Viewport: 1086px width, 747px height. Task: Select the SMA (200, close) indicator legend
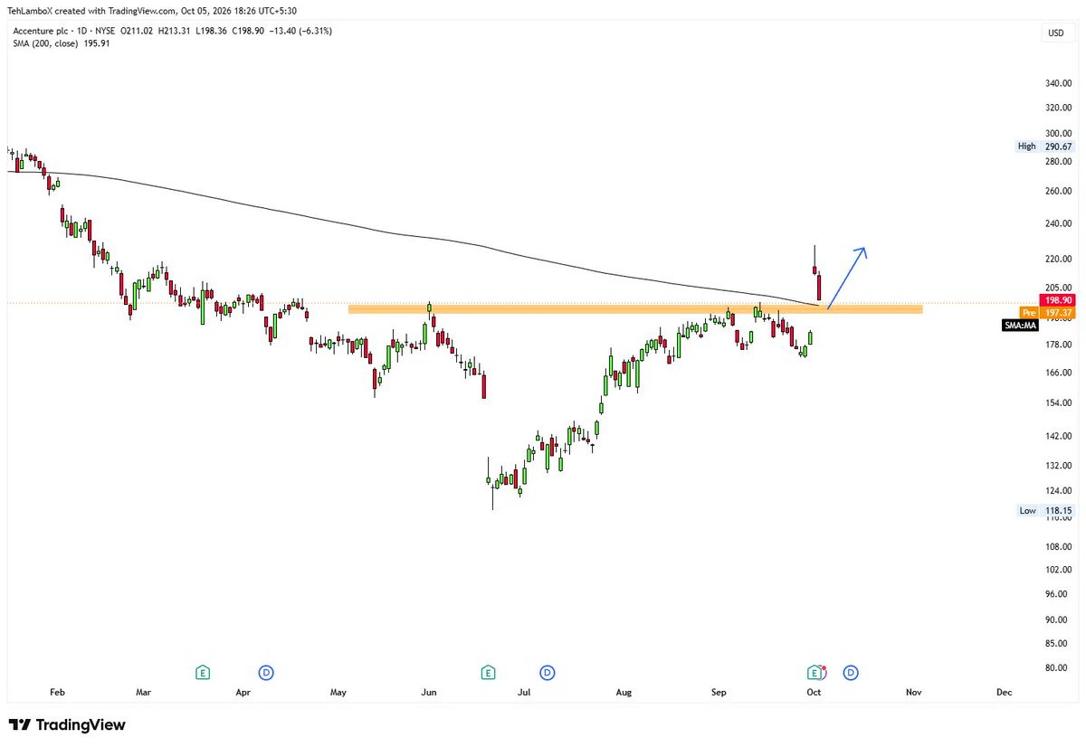click(x=46, y=43)
